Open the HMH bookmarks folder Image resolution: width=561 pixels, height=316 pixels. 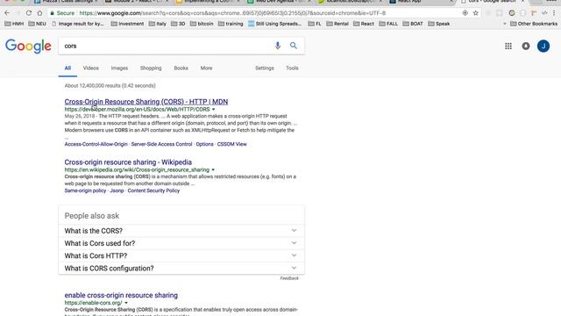coord(14,24)
